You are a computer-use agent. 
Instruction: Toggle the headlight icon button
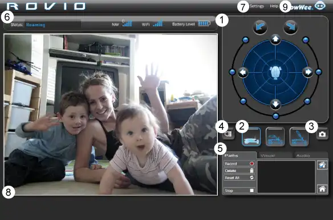pos(229,134)
